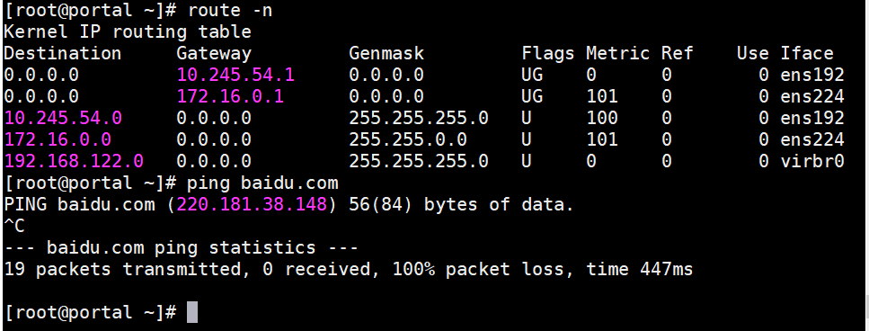Click the gateway address 10.245.54.1
This screenshot has height=331, width=869.
(235, 75)
